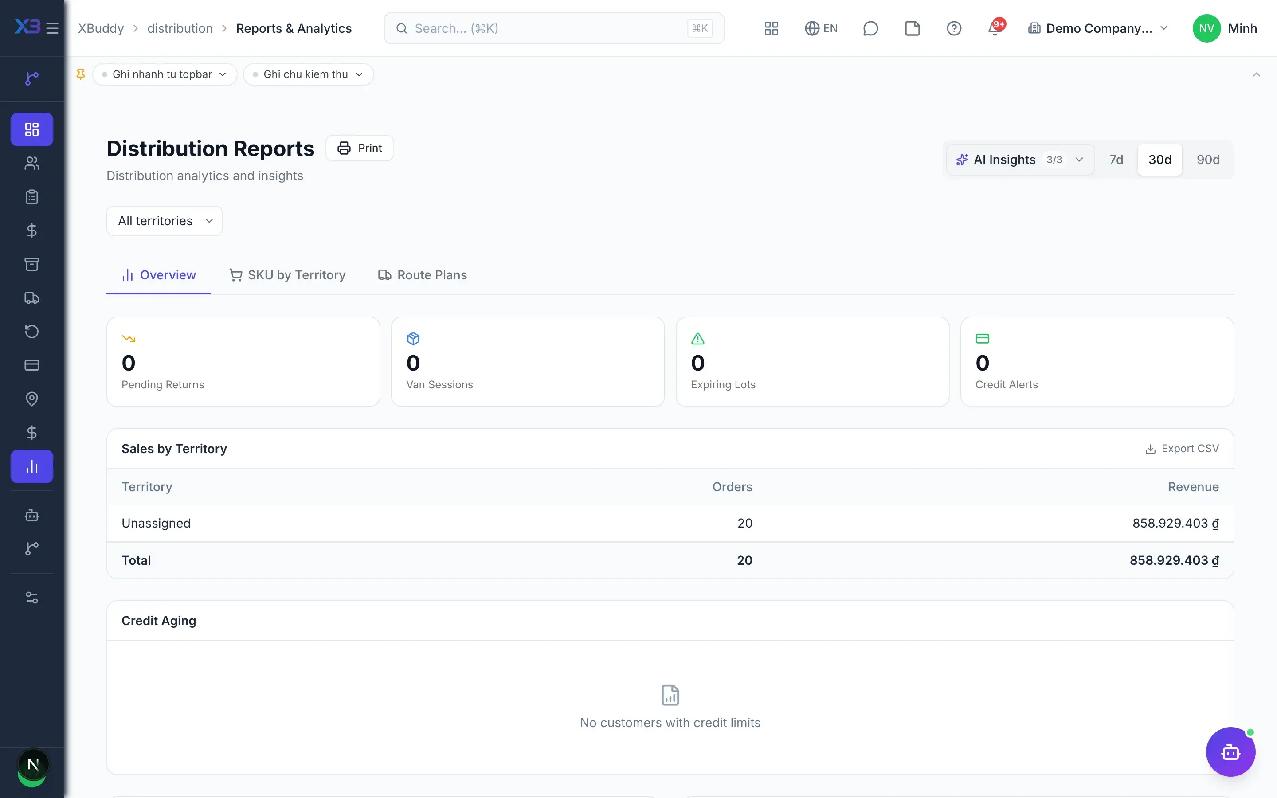This screenshot has height=798, width=1277.
Task: Switch to the Route Plans tab
Action: 423,275
